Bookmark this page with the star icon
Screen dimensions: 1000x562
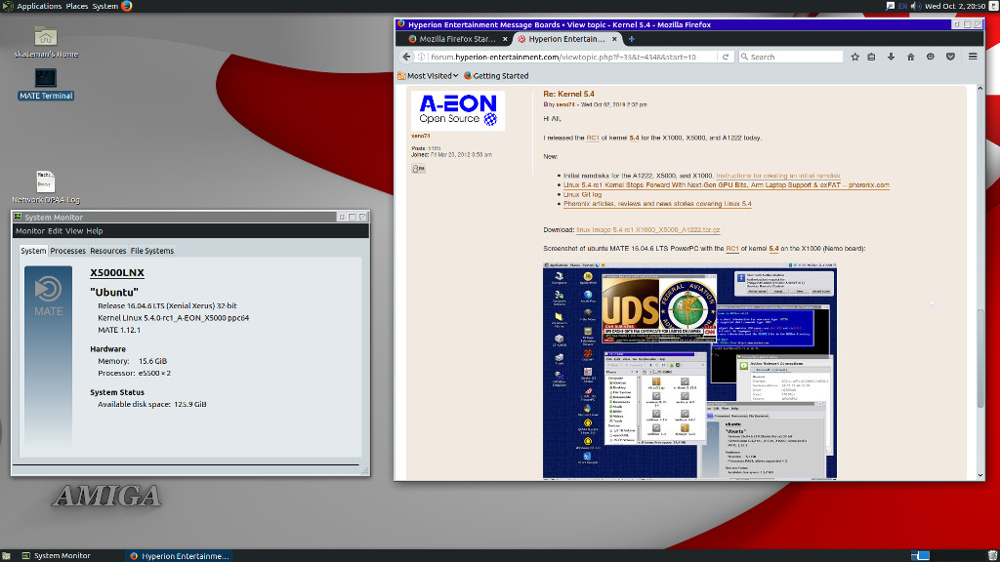pyautogui.click(x=854, y=57)
